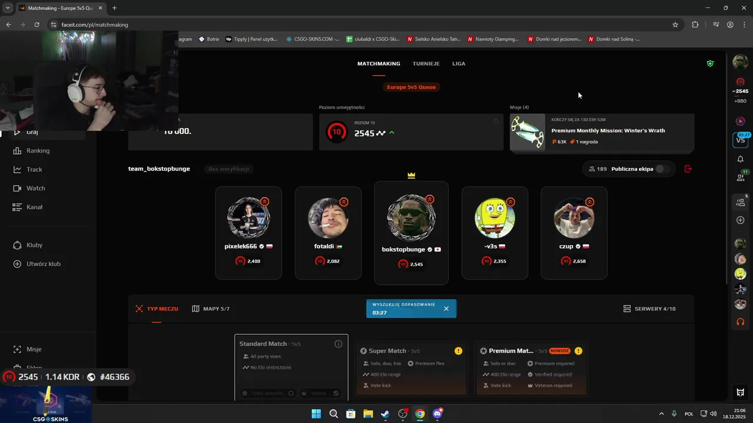Click Standard Match info icon
This screenshot has width=753, height=423.
tap(338, 344)
